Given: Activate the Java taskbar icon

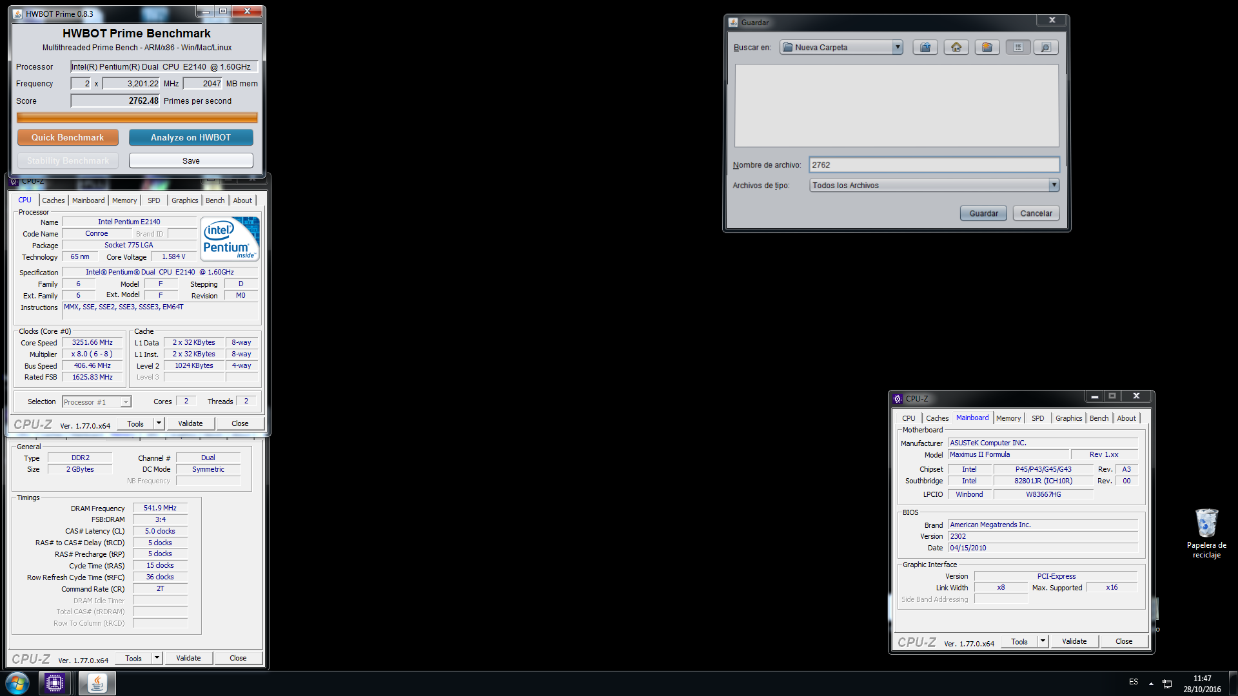Looking at the screenshot, I should [x=97, y=683].
